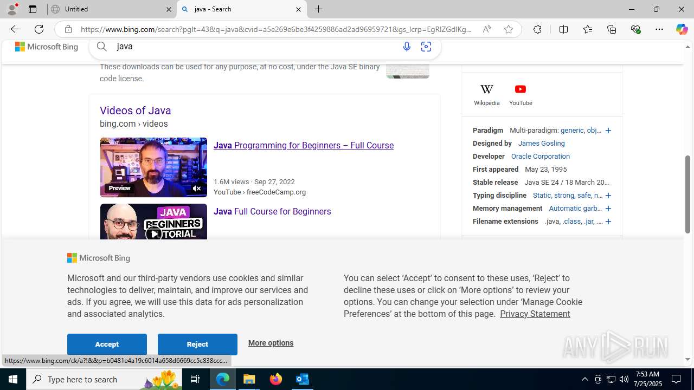Close the java - Search tab

298,9
